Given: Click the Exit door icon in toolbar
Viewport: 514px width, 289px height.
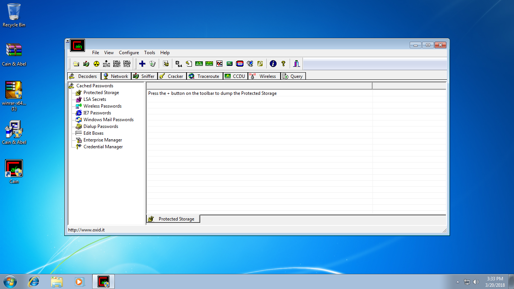Looking at the screenshot, I should pyautogui.click(x=297, y=64).
